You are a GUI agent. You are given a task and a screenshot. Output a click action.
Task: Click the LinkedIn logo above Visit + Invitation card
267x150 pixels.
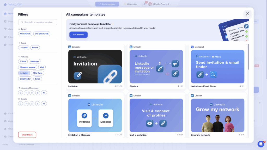(131, 96)
